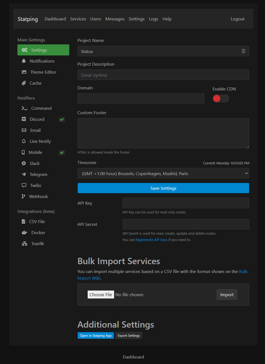
Task: Click the Command terminal icon
Action: click(x=25, y=108)
